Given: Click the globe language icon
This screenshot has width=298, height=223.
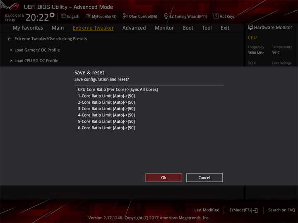Looking at the screenshot, I should [x=64, y=16].
